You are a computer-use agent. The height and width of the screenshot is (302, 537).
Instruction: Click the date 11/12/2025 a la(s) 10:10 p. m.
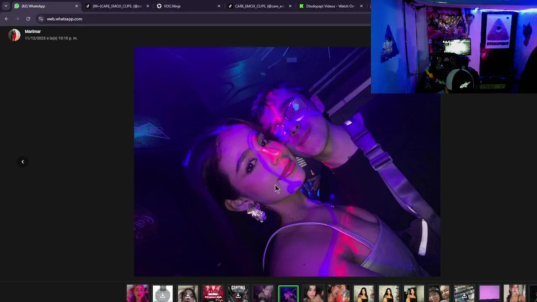[x=51, y=38]
